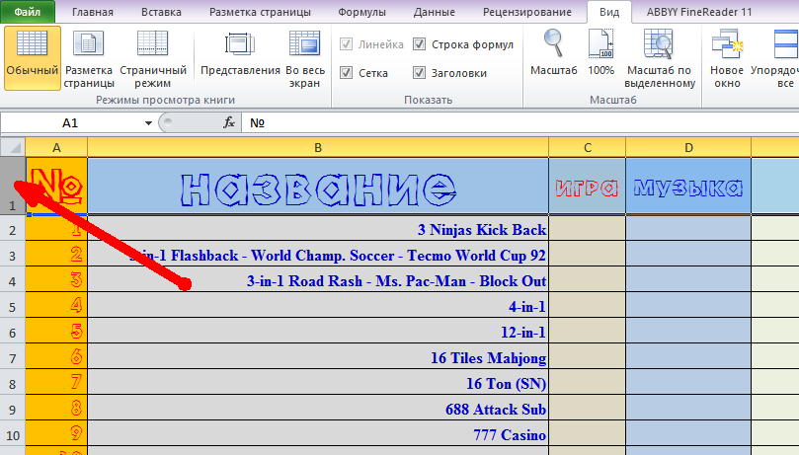Switch to Разметка страницы view
799x455 pixels.
(89, 58)
